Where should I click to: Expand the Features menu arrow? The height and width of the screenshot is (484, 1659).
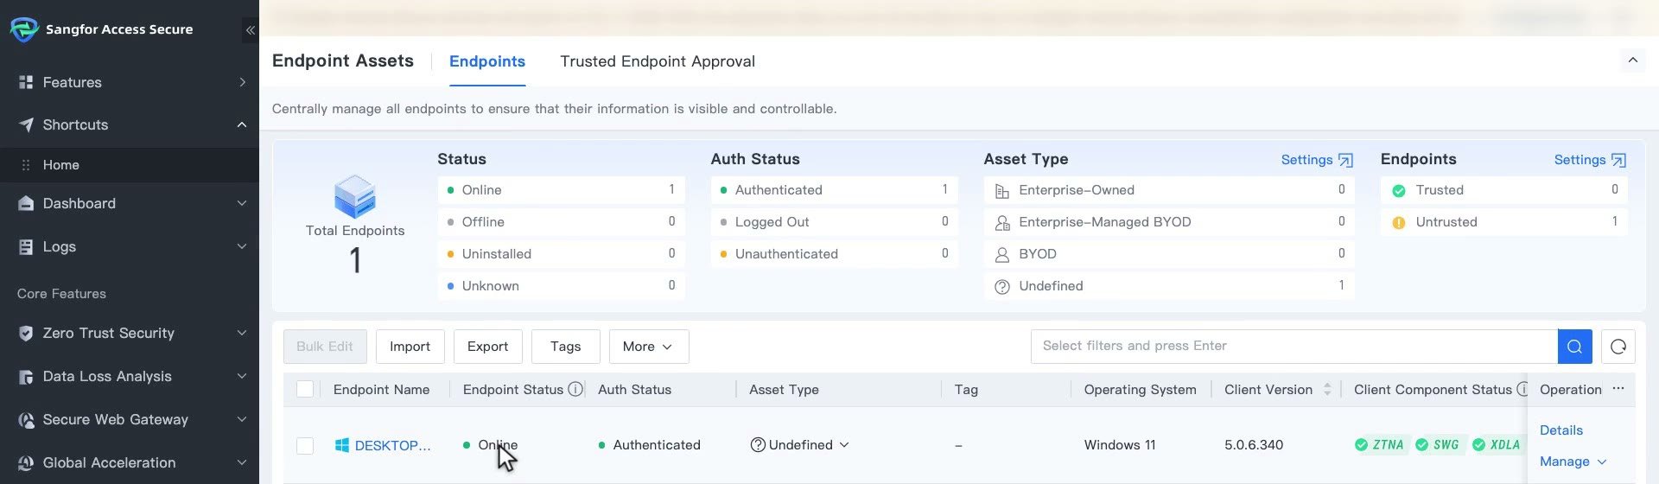[242, 82]
